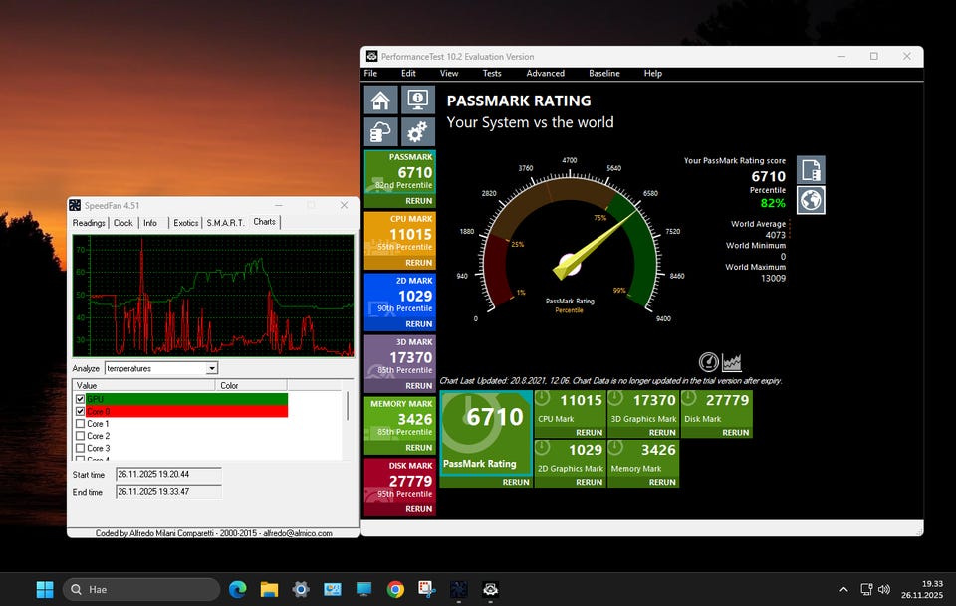
Task: Switch to the gauge chart view icon
Action: pyautogui.click(x=708, y=362)
